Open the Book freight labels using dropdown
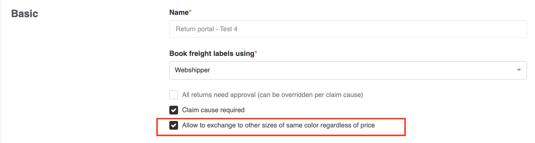535x143 pixels. coord(348,70)
